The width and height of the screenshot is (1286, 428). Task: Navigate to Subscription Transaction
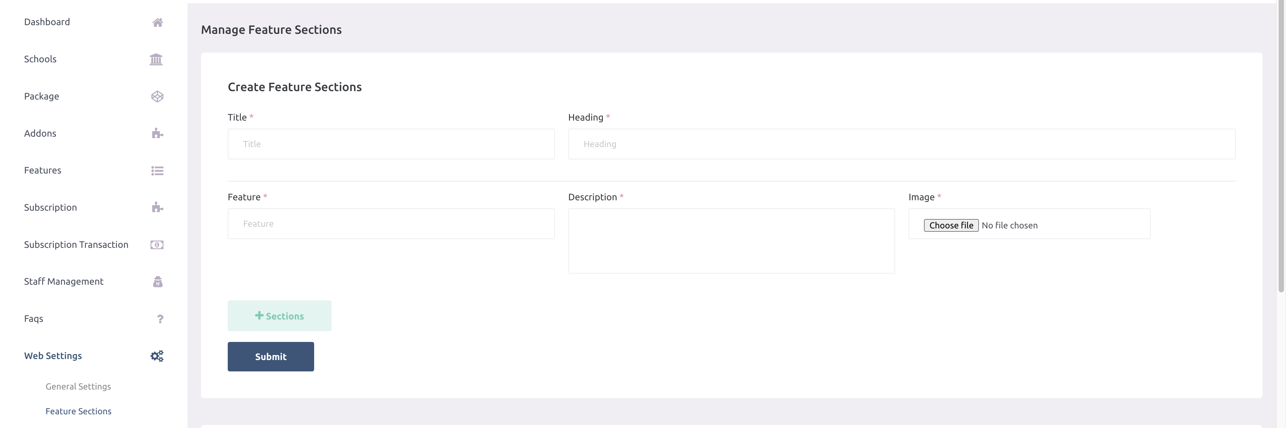coord(76,244)
